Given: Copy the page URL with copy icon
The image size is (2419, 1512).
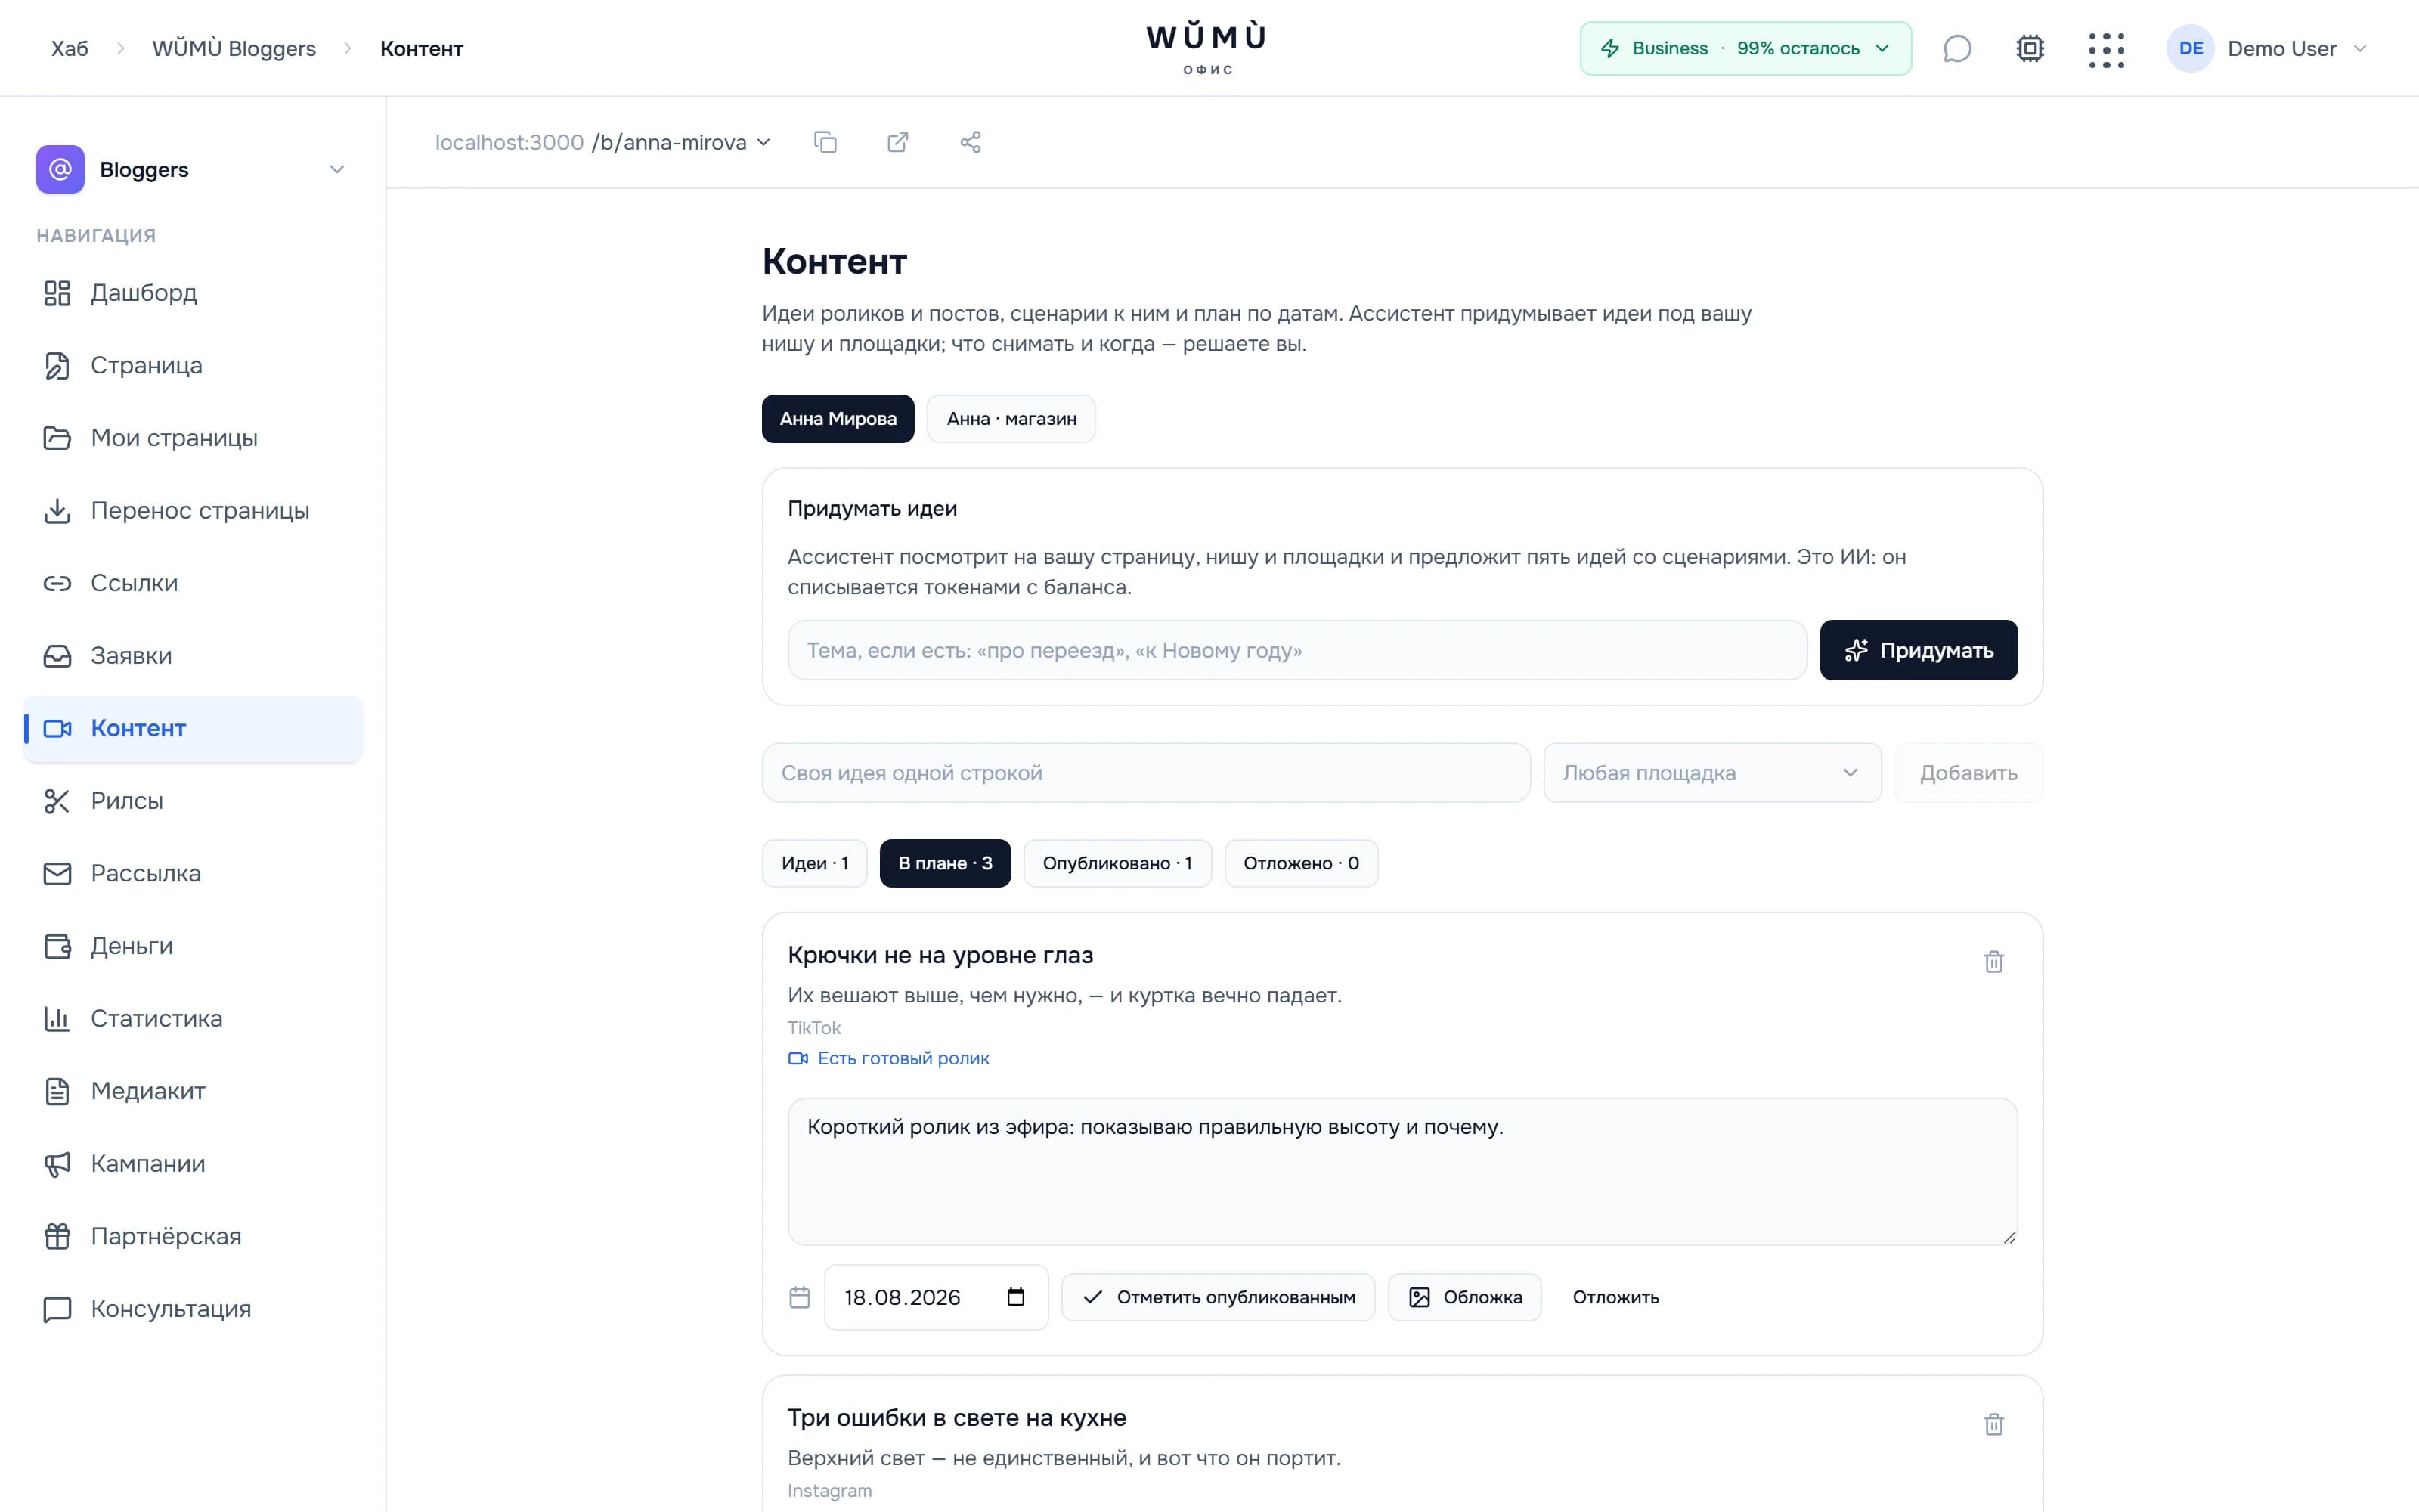Looking at the screenshot, I should coord(825,142).
